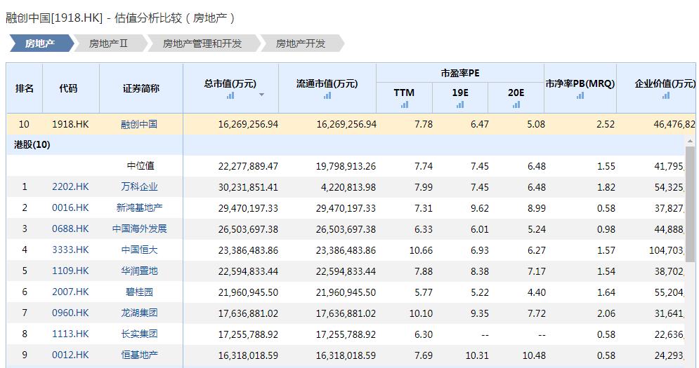Viewport: 699px width, 368px height.
Task: Switch to the 房地产II tab
Action: coord(109,43)
